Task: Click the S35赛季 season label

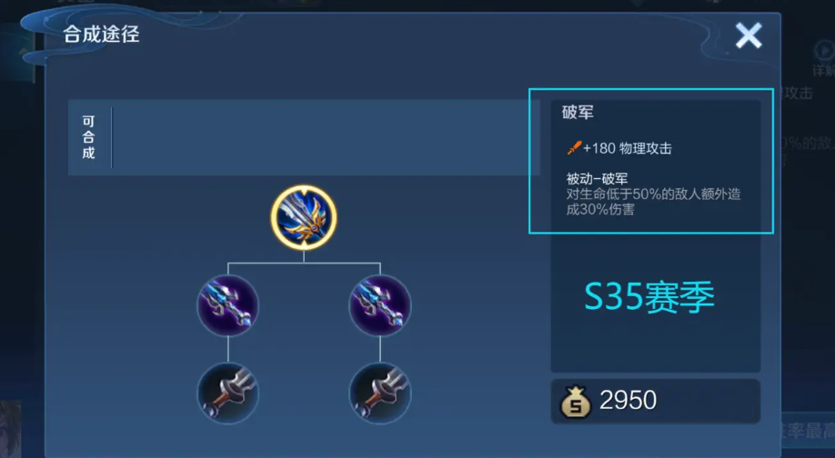Action: [649, 297]
